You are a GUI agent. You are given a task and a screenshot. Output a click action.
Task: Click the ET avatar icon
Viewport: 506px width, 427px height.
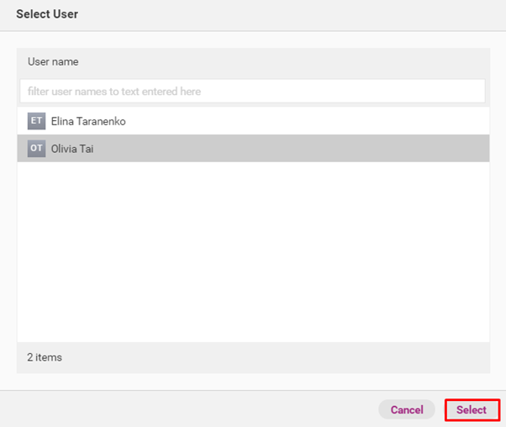tap(36, 121)
